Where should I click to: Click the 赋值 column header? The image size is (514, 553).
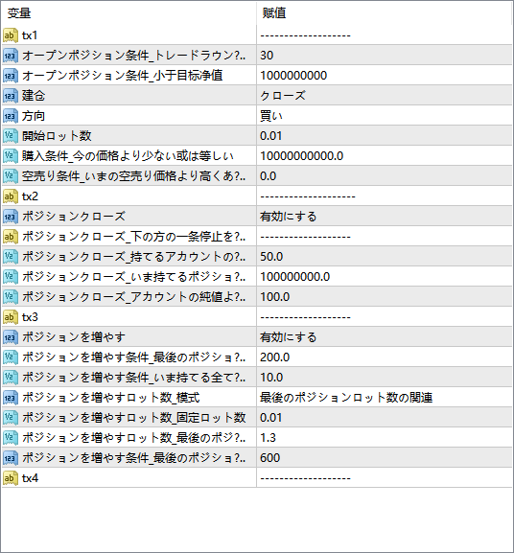click(x=274, y=13)
